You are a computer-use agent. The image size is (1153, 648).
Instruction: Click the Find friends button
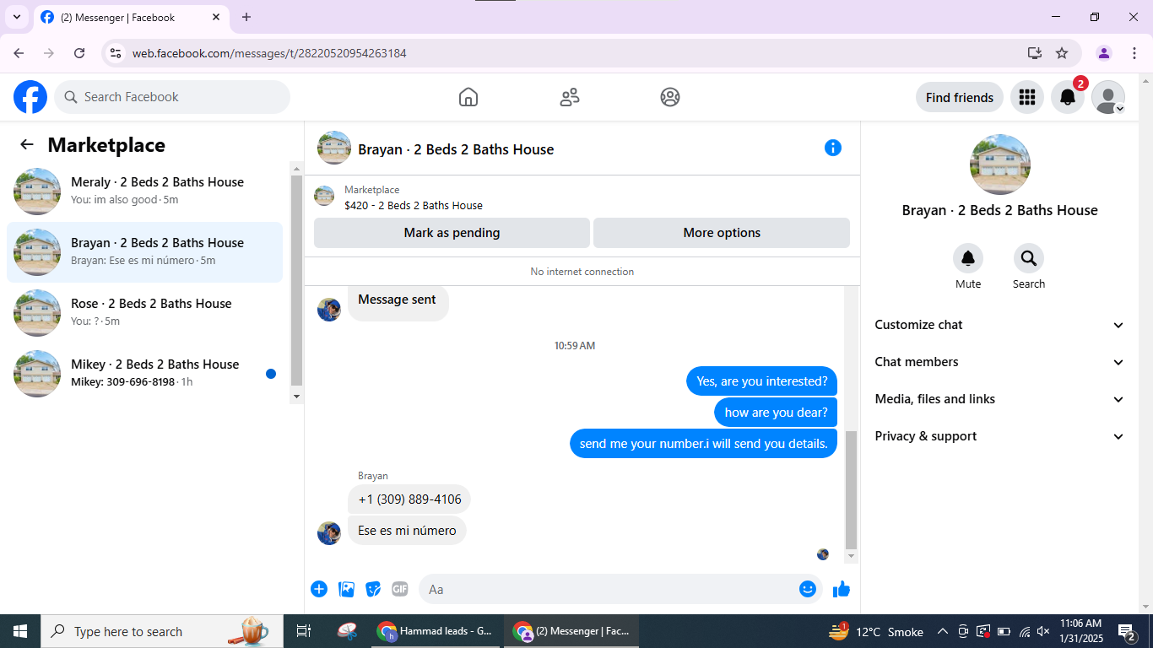[x=960, y=97]
